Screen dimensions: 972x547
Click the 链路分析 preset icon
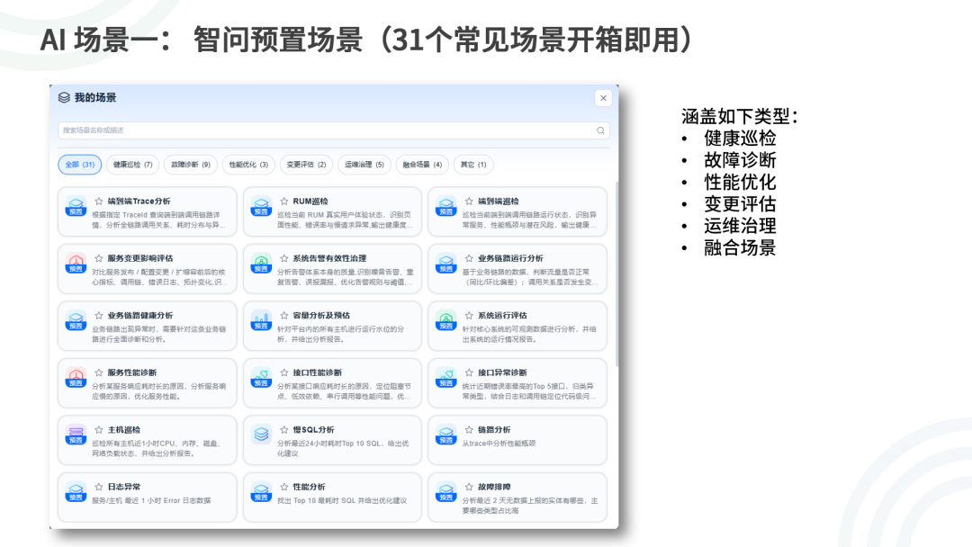point(445,435)
